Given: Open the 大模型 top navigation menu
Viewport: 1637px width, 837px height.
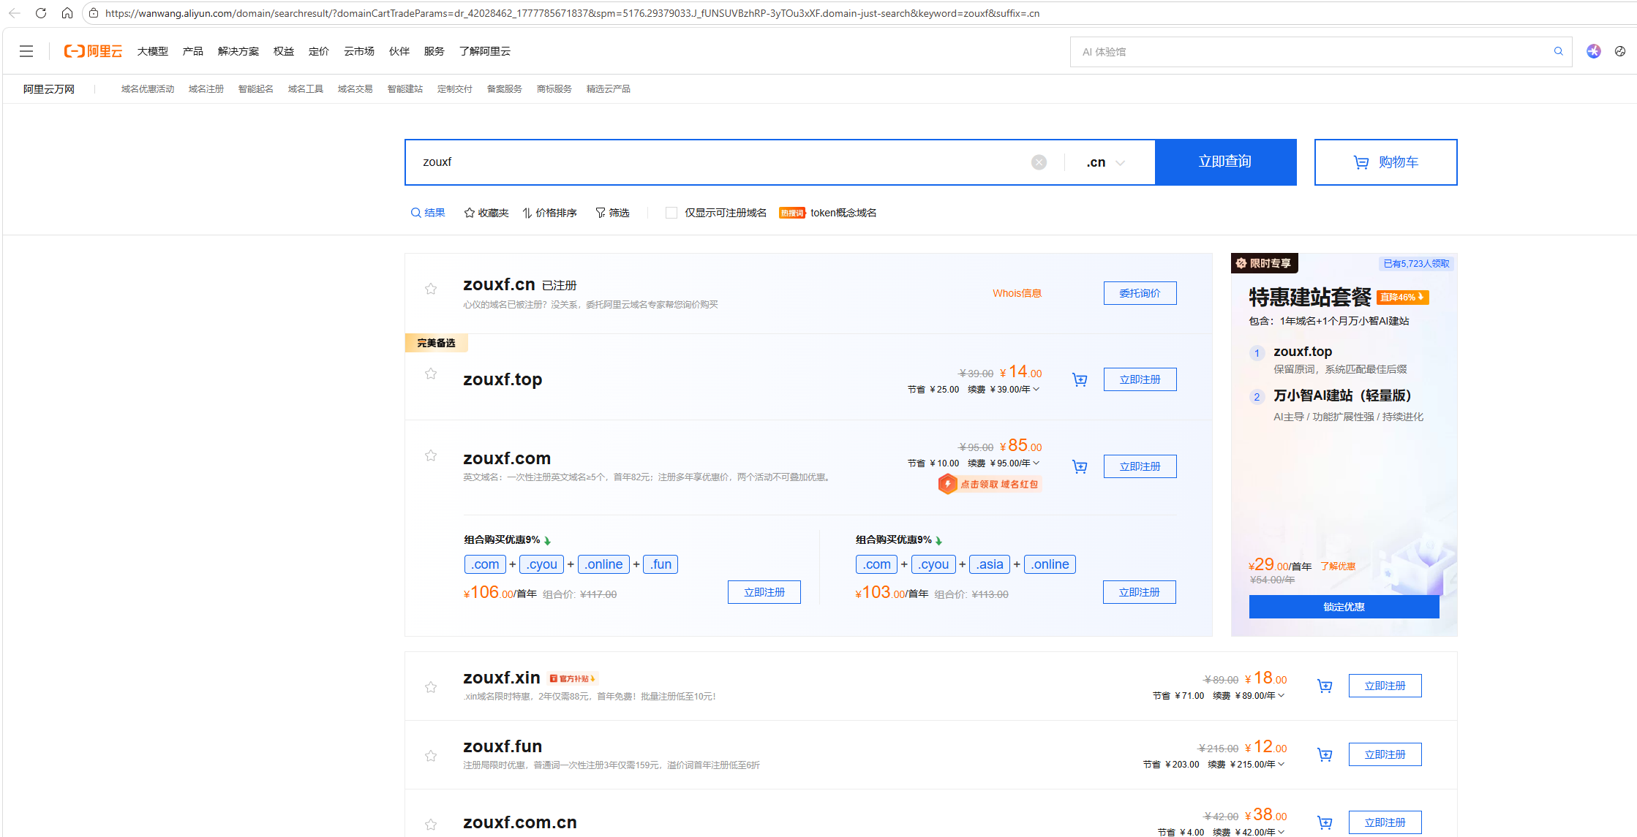Looking at the screenshot, I should click(153, 51).
